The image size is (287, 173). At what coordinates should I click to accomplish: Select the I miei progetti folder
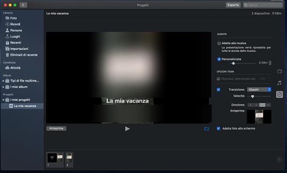(20, 100)
